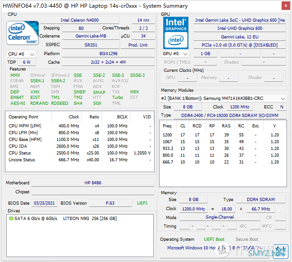The width and height of the screenshot is (292, 262).
Task: Click the module Clock 1200 MHz field
Action: tap(240, 107)
